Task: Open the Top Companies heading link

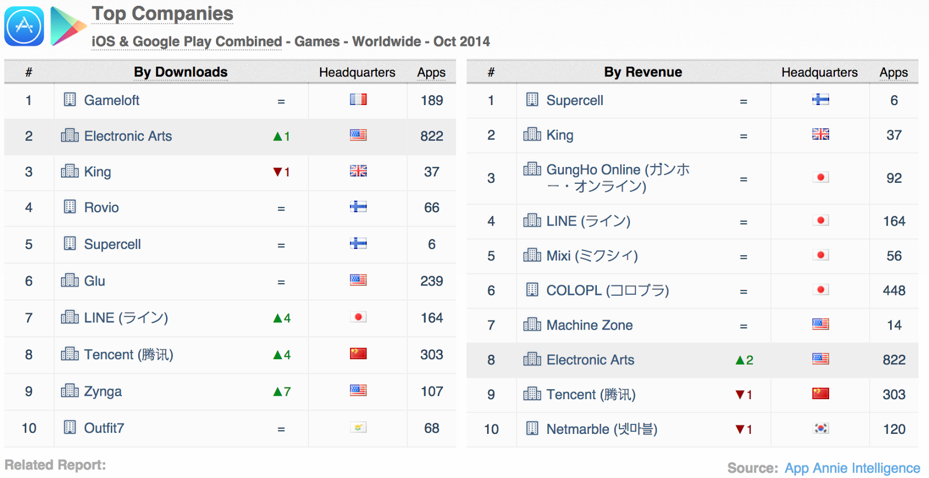Action: point(163,13)
